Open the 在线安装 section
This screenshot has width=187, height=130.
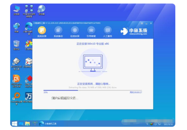click(x=75, y=30)
